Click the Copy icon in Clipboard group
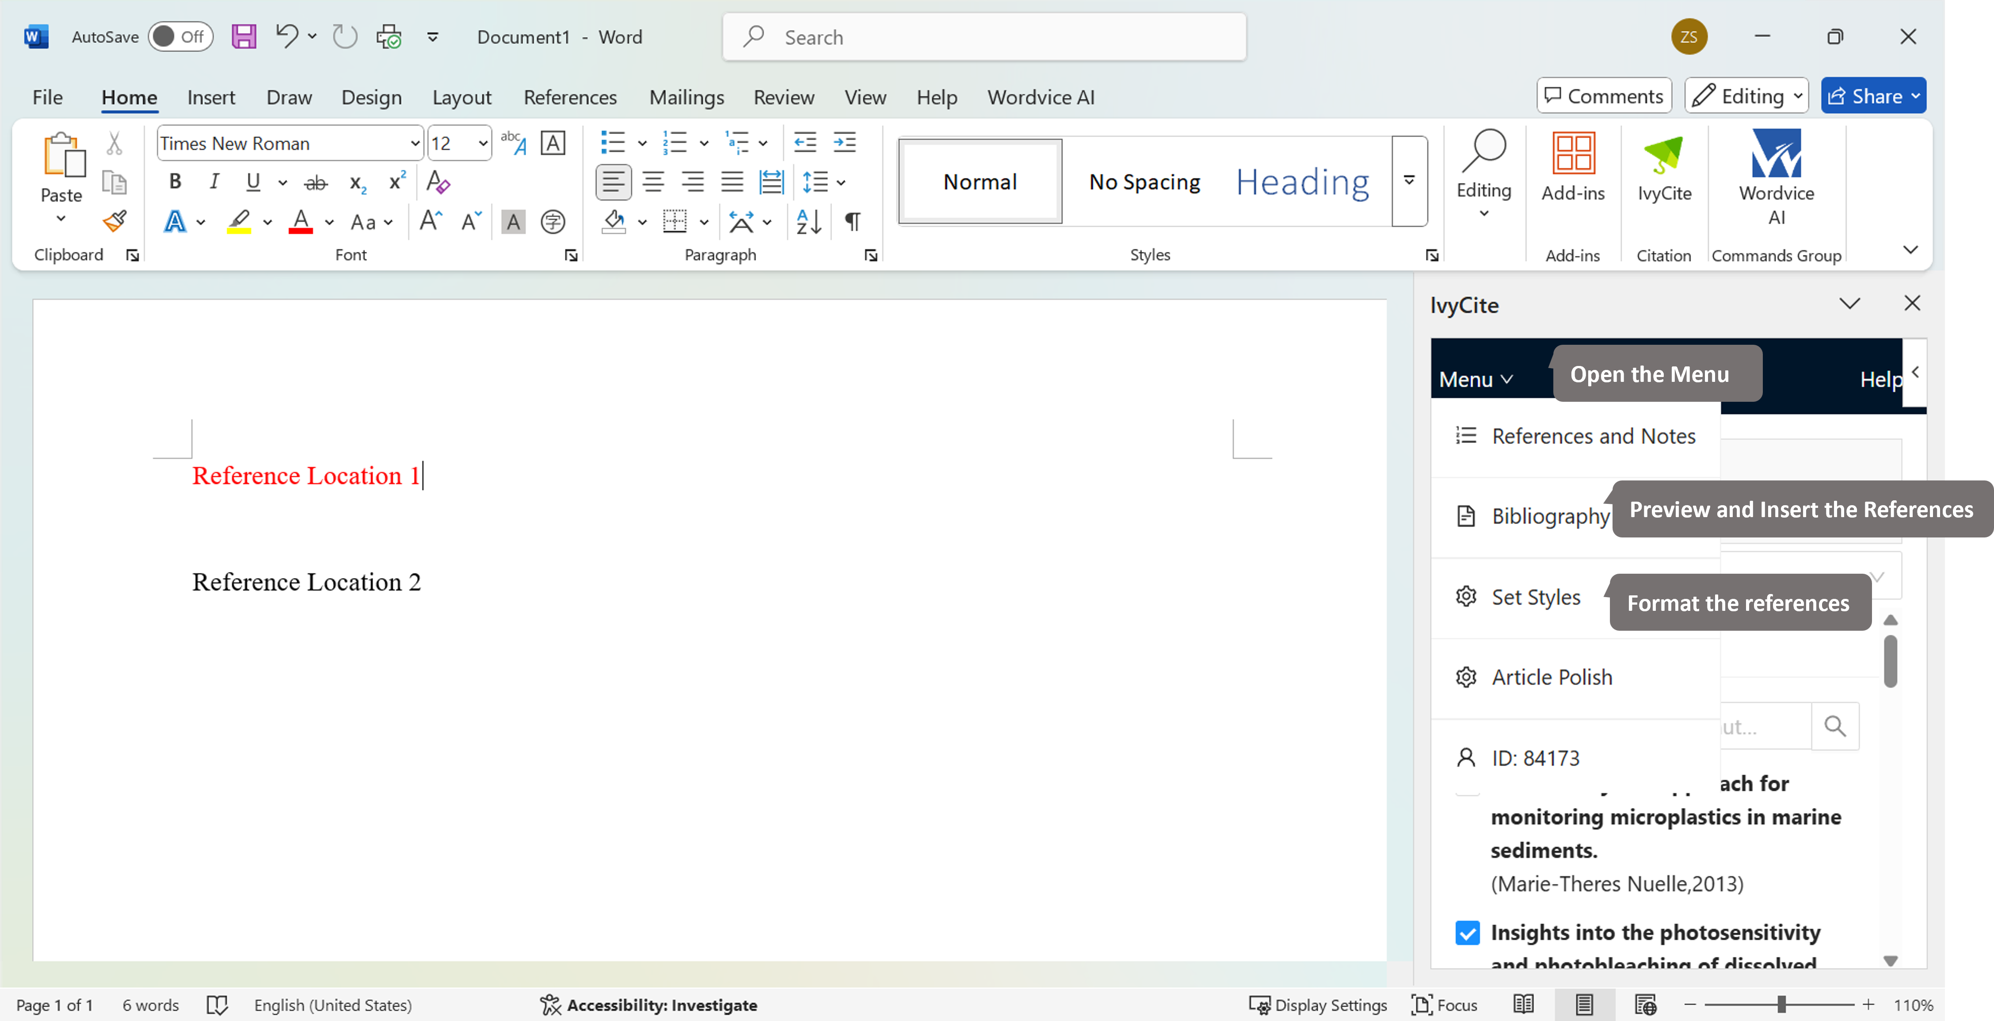The width and height of the screenshot is (1994, 1021). pyautogui.click(x=114, y=183)
